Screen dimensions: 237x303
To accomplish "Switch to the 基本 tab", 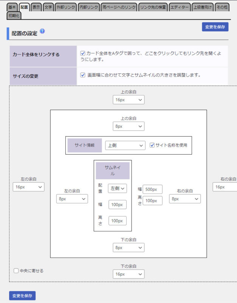I will tap(12, 7).
